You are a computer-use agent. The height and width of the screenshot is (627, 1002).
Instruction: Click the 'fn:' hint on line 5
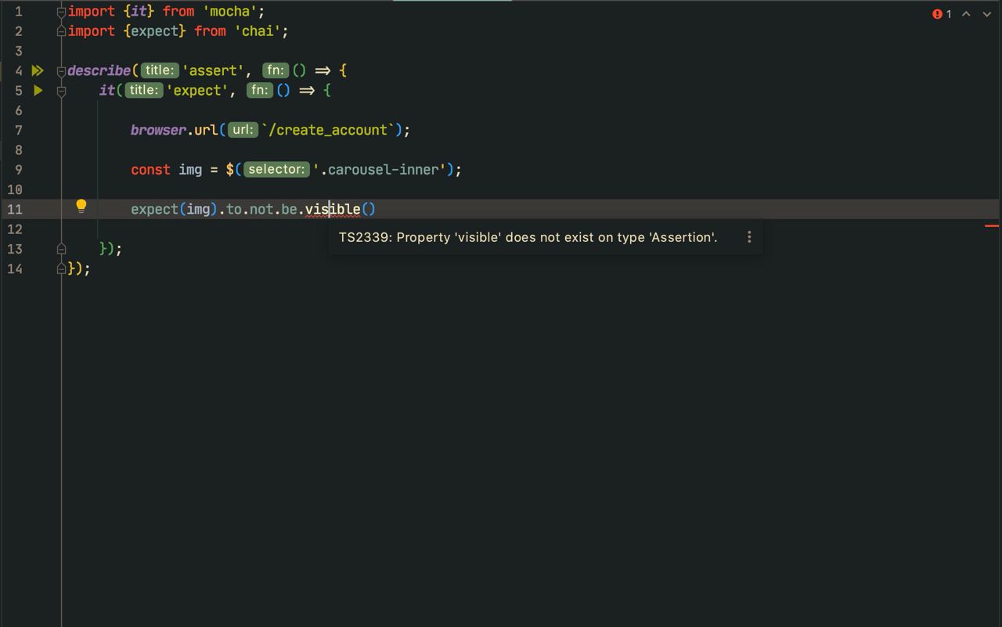tap(260, 90)
